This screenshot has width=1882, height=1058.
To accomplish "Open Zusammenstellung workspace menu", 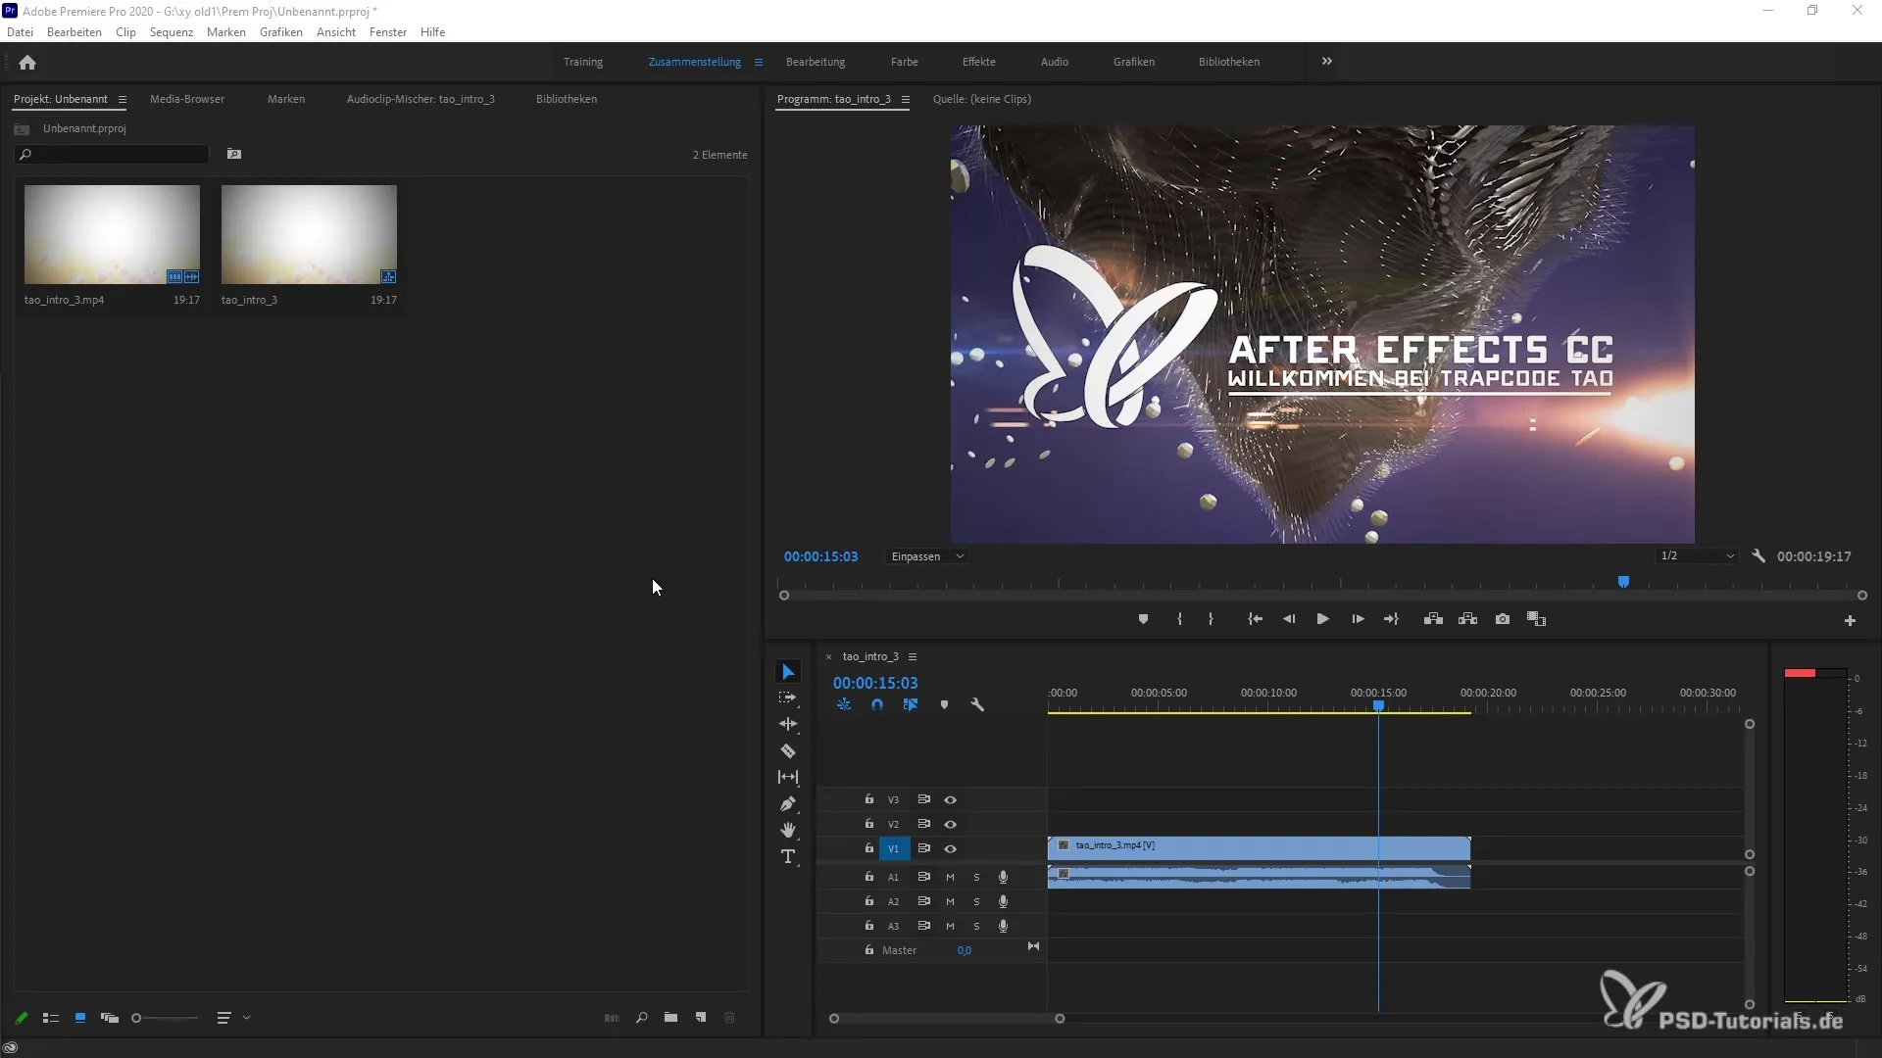I will (759, 63).
